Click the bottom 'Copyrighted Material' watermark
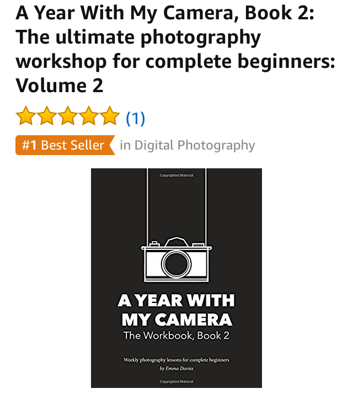Viewport: 353px width, 399px height. pyautogui.click(x=176, y=381)
